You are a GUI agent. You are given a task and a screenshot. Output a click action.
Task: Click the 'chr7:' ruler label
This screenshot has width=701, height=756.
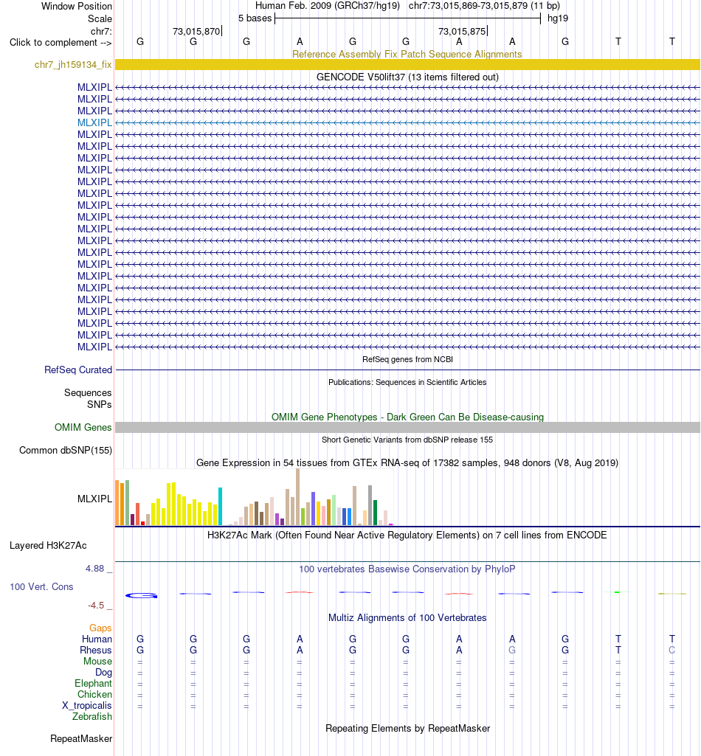coord(101,31)
